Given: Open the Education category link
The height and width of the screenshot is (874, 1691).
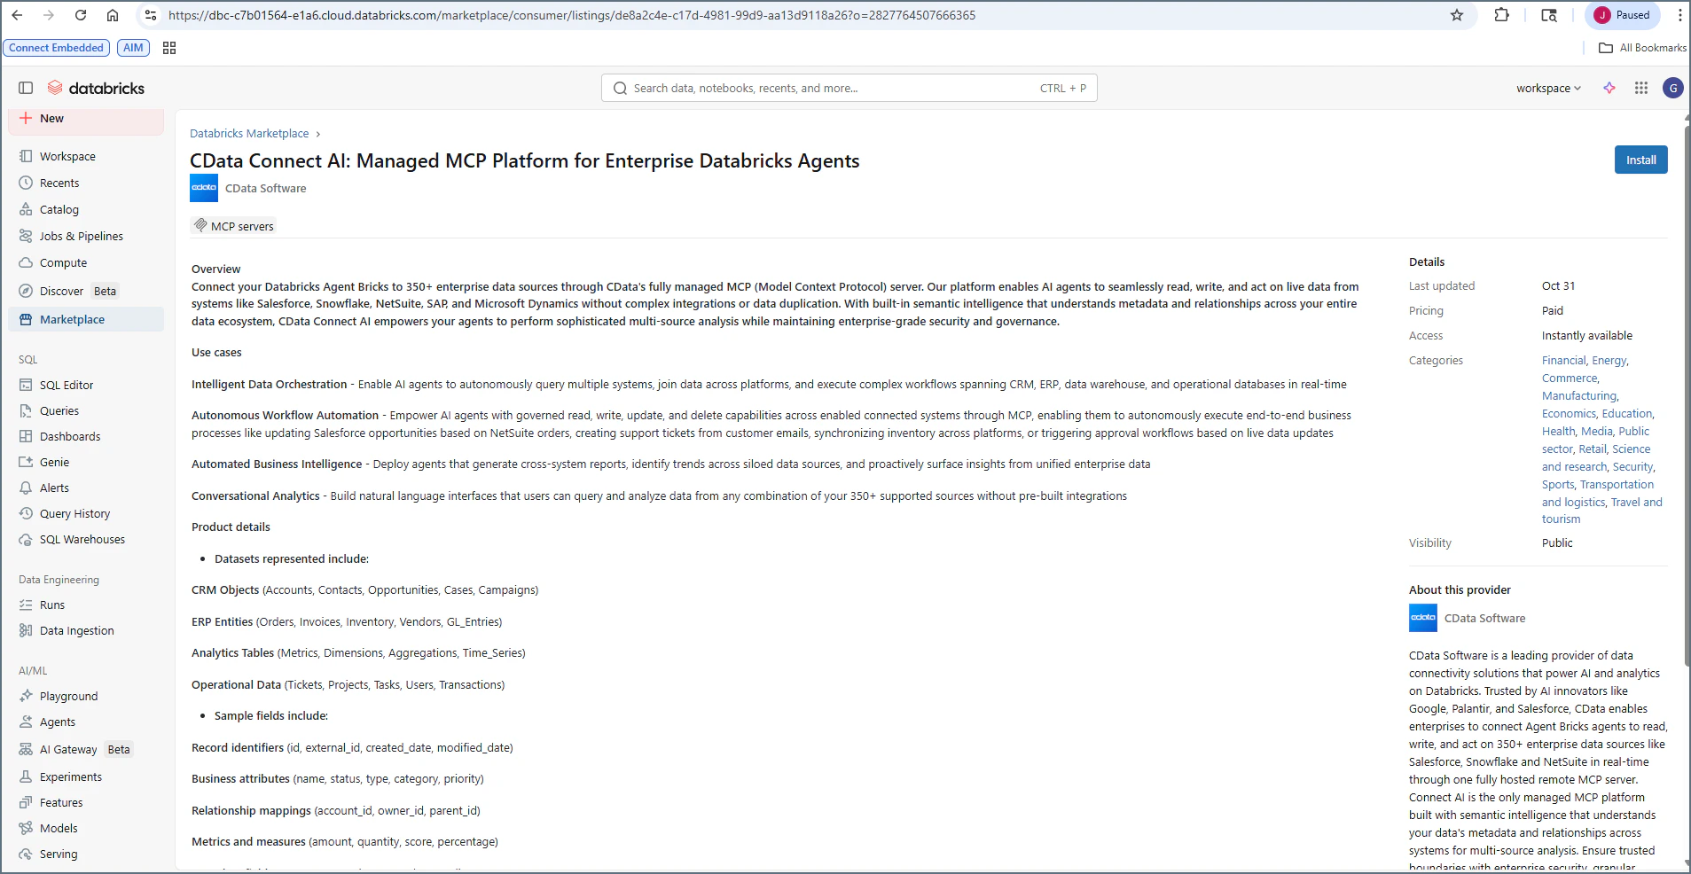Looking at the screenshot, I should (x=1626, y=413).
